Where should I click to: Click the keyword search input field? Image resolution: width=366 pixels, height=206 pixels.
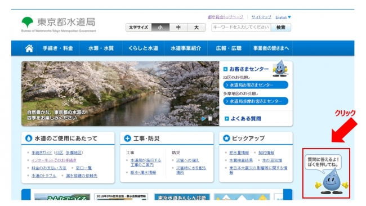241,28
